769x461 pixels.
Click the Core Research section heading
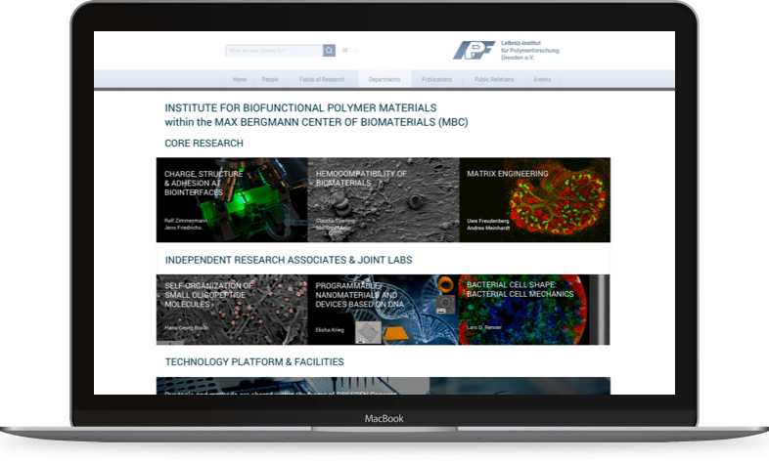[204, 144]
